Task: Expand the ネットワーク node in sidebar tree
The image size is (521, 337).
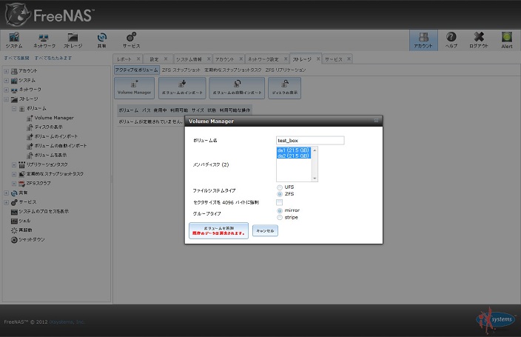Action: [7, 90]
